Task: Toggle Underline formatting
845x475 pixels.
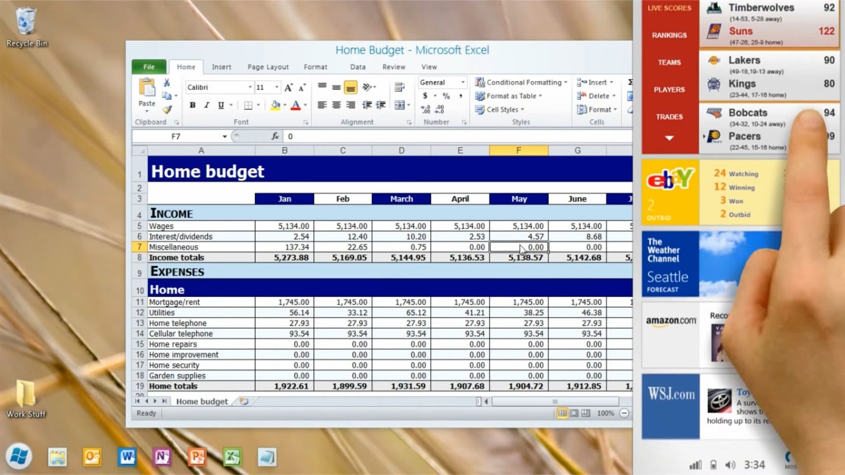Action: pos(221,105)
